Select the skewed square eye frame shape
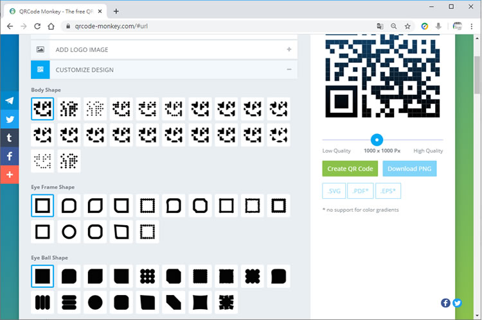Viewport: 482px width, 320px height. click(x=121, y=232)
